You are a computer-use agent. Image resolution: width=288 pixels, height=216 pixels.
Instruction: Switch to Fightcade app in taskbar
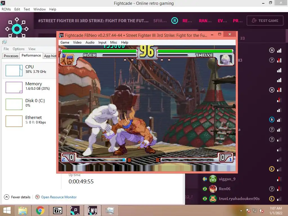pos(75,210)
